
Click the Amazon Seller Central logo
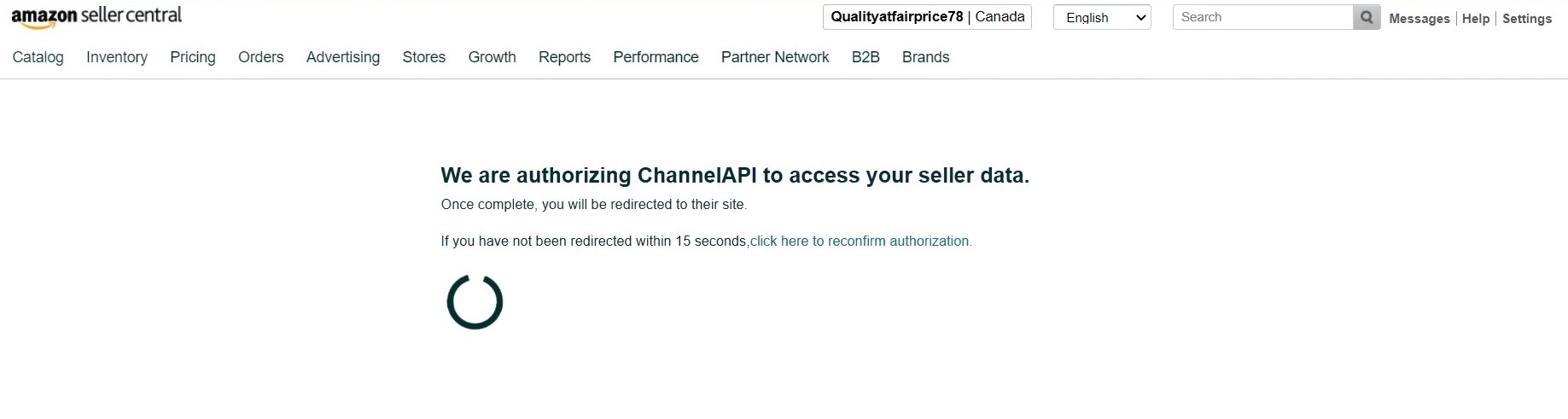tap(96, 16)
